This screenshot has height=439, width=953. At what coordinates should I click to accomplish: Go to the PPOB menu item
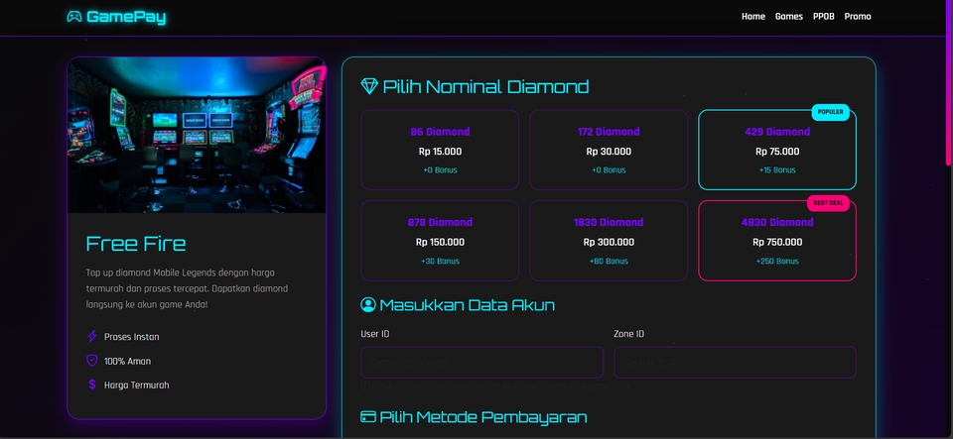(824, 17)
